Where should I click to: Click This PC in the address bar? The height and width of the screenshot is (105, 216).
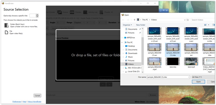[145, 20]
